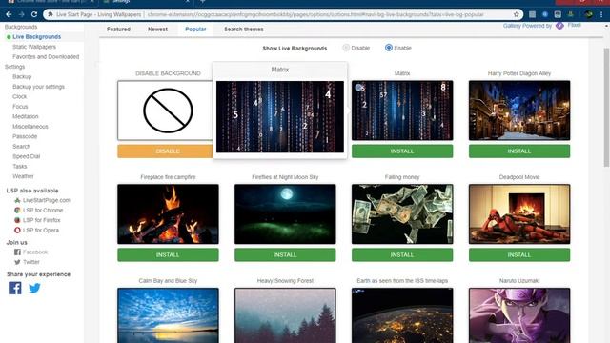This screenshot has height=343, width=610.
Task: Install the Matrix live background
Action: pyautogui.click(x=402, y=151)
